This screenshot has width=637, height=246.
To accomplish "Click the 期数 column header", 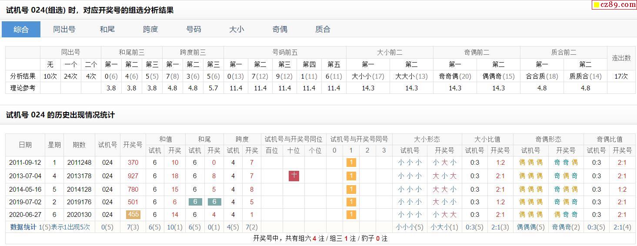I will point(79,145).
